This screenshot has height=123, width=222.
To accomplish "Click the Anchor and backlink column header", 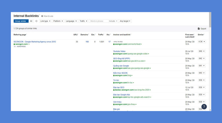I will tap(122, 35).
